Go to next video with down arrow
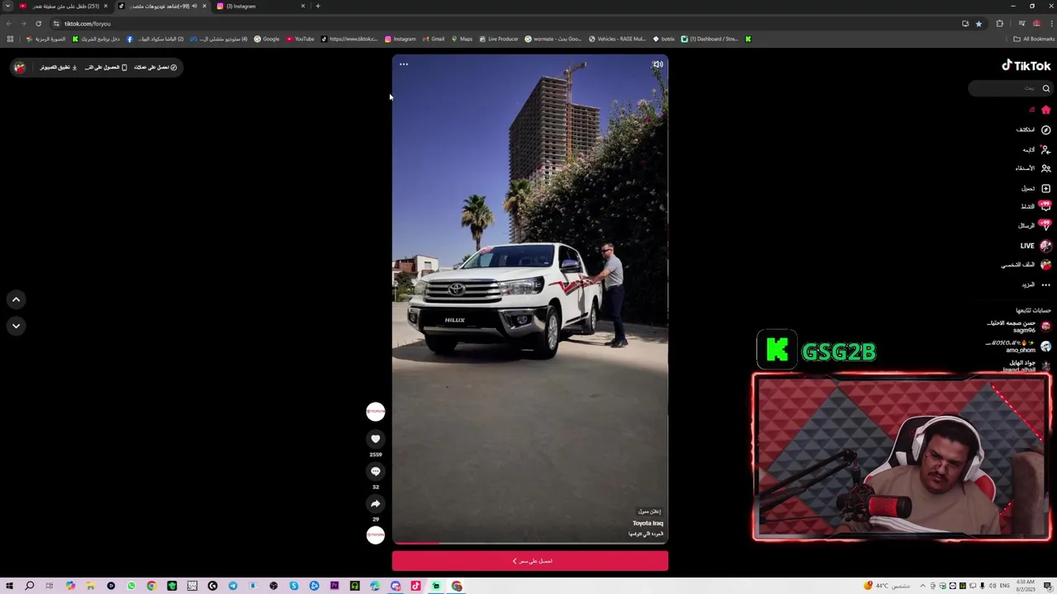The height and width of the screenshot is (594, 1057). pos(16,326)
